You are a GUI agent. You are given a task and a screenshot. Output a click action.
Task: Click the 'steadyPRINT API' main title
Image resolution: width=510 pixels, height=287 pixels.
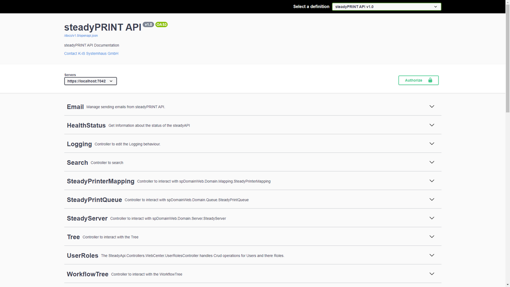tap(103, 27)
